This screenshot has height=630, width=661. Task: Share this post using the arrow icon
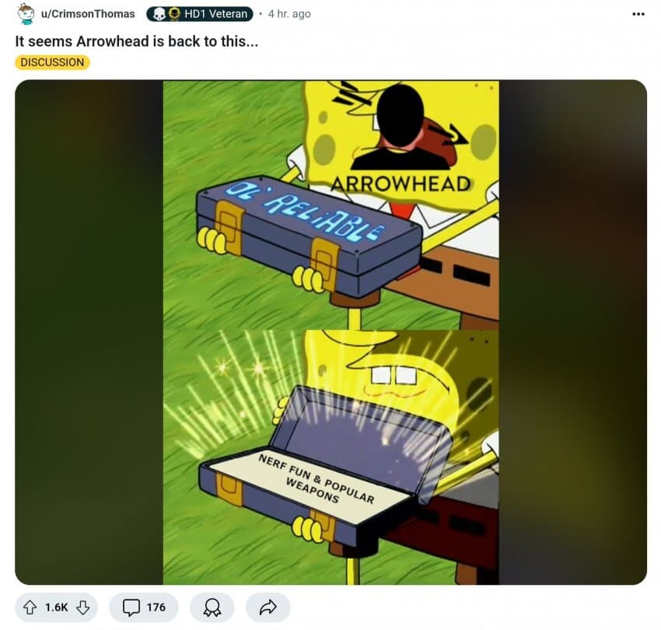pyautogui.click(x=268, y=607)
